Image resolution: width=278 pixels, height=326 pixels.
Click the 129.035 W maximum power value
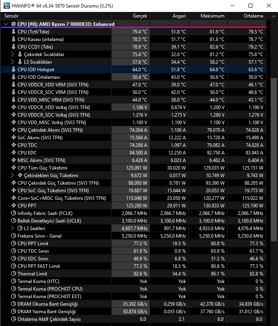click(x=214, y=168)
